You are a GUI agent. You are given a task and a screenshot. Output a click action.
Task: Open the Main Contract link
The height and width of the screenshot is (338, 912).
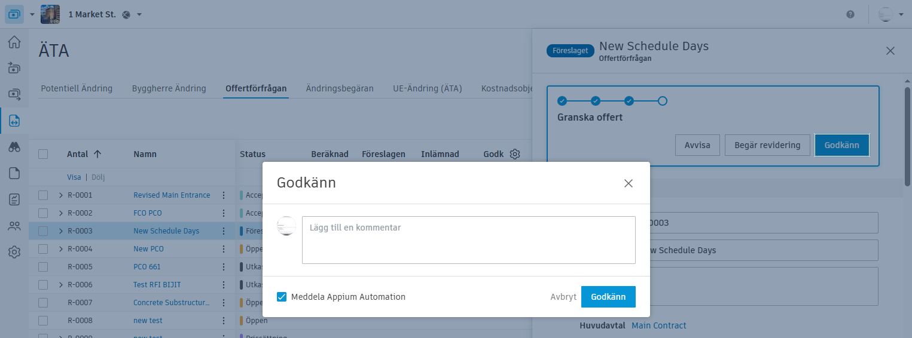[659, 325]
